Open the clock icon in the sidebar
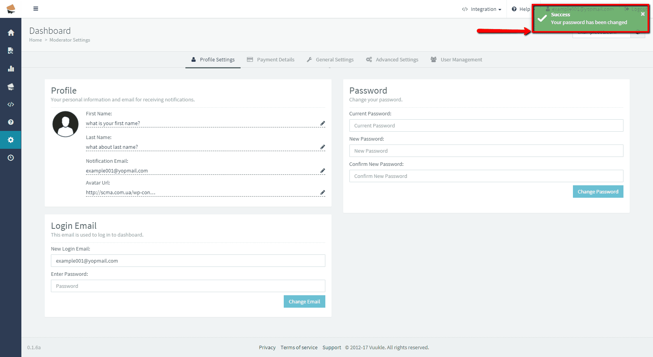Screen dimensions: 653x357 coord(11,158)
